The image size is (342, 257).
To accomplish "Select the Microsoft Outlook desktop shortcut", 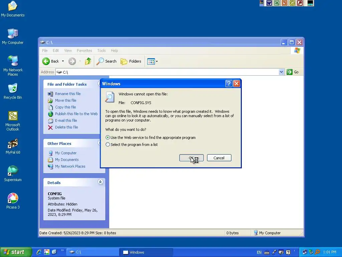I will (x=13, y=121).
